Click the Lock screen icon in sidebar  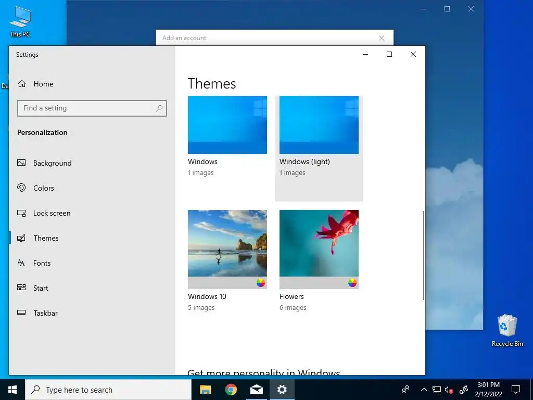21,213
